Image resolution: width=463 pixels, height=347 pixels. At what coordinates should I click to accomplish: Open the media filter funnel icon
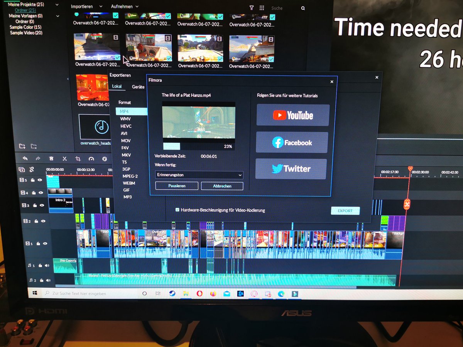(x=252, y=8)
